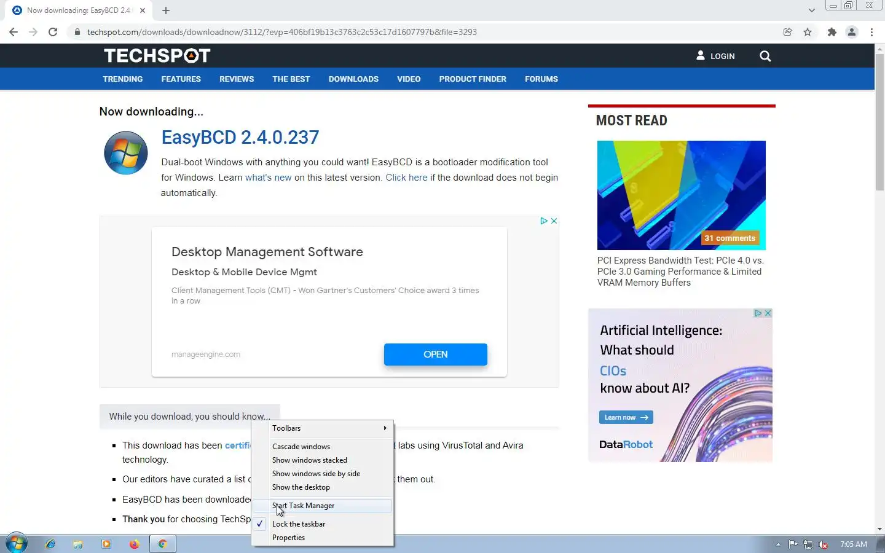This screenshot has height=553, width=885.
Task: Click the 31 comments badge
Action: pos(730,238)
